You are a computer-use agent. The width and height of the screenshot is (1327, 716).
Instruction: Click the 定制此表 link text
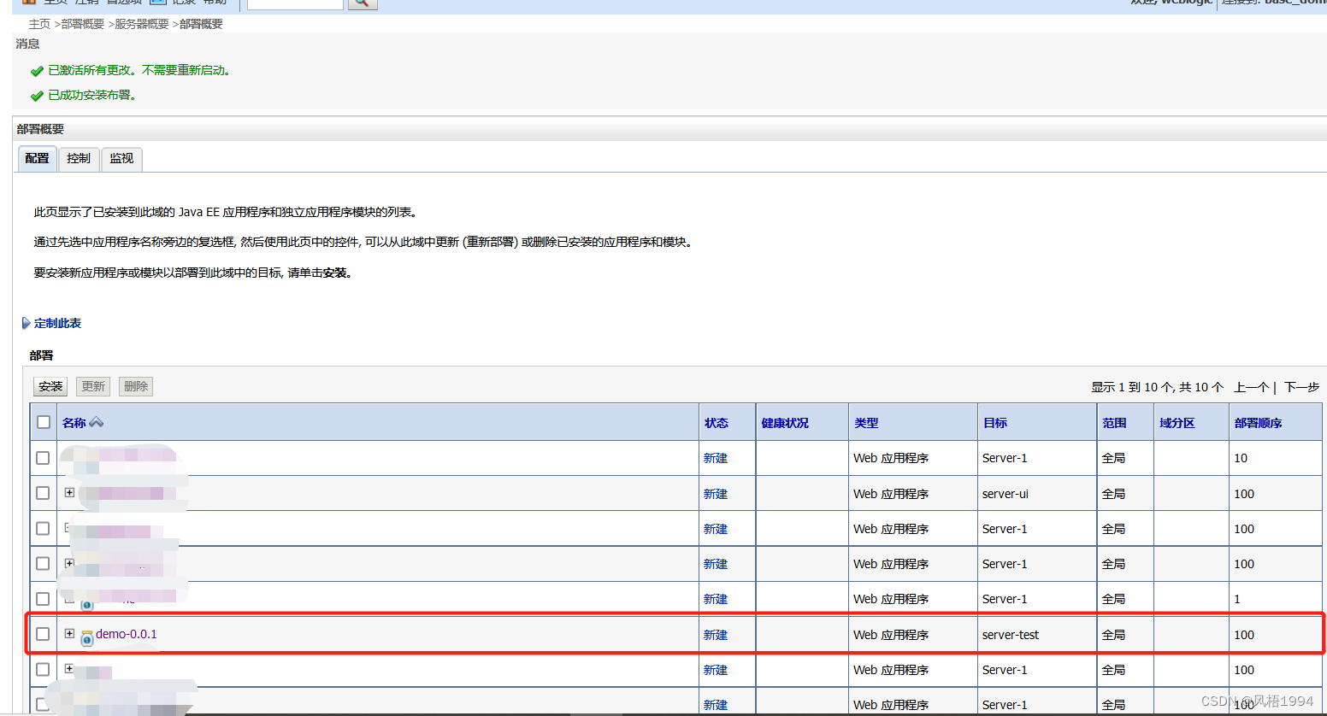click(x=57, y=323)
